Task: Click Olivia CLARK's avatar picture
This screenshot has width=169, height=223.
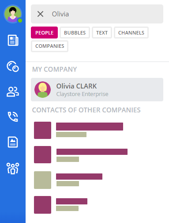Action: tap(42, 90)
